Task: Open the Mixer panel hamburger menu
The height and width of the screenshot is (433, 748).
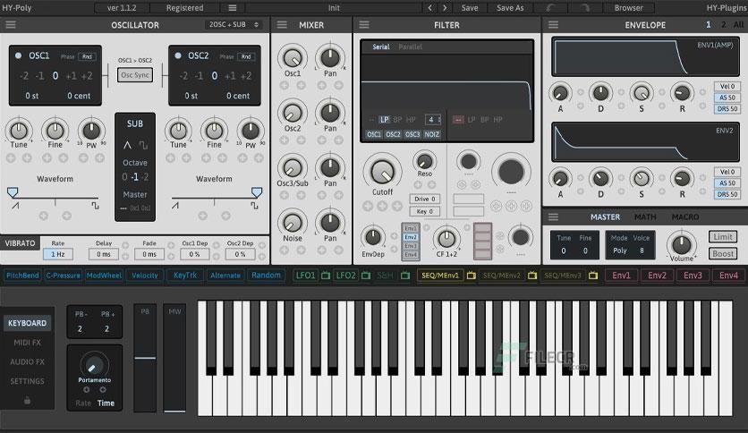Action: (x=282, y=25)
